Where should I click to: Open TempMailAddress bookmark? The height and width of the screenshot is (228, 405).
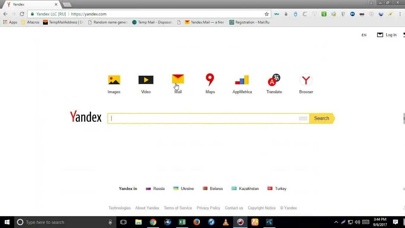63,22
